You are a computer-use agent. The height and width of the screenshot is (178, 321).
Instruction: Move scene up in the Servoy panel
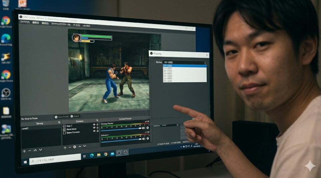35,150
